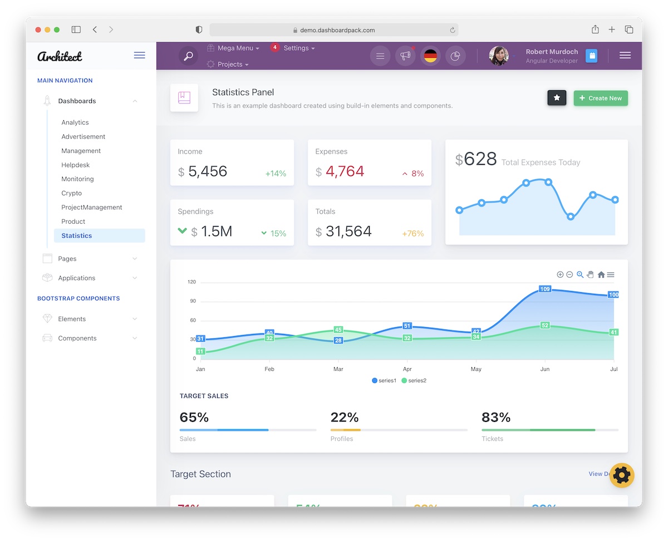668x541 pixels.
Task: Click the Create New button
Action: 601,98
